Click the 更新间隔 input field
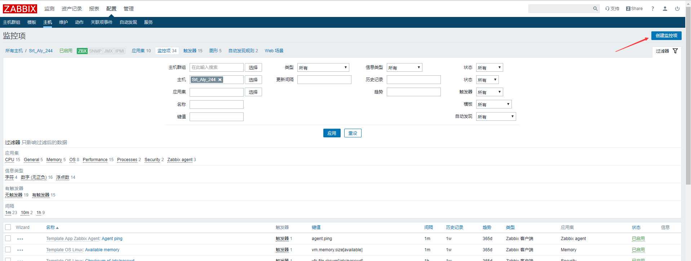 tap(324, 80)
